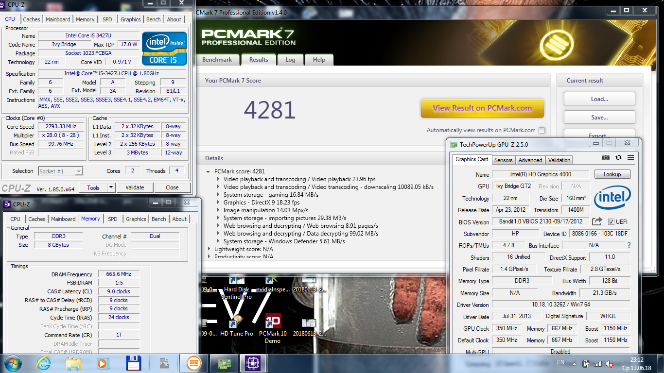Switch to the SPD tab in memory CPU-Z
Image resolution: width=664 pixels, height=373 pixels.
click(113, 219)
